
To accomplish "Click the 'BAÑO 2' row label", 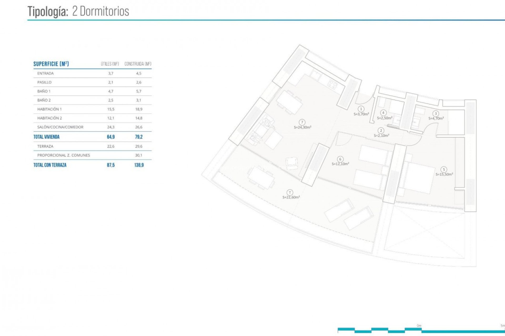I will pyautogui.click(x=44, y=100).
